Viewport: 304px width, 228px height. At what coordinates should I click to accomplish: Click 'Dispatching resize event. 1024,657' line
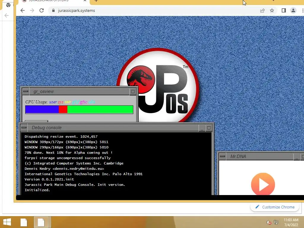[61, 137]
